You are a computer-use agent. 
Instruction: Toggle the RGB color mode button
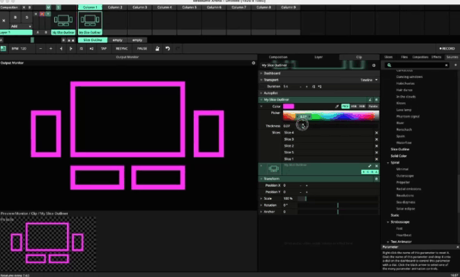(x=345, y=106)
